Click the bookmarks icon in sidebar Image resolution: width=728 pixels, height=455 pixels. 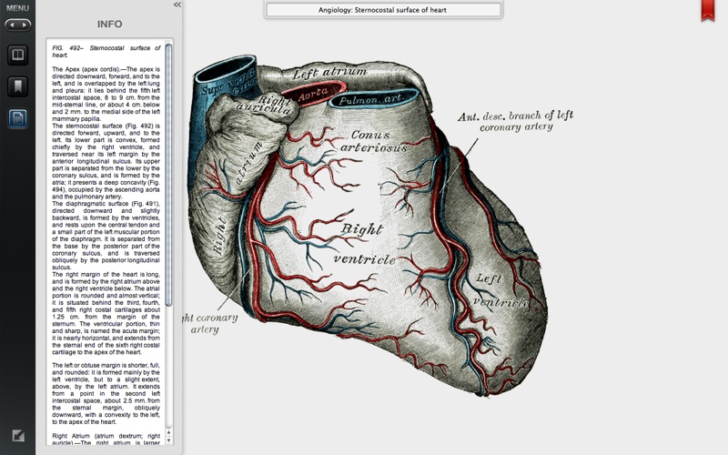click(17, 86)
